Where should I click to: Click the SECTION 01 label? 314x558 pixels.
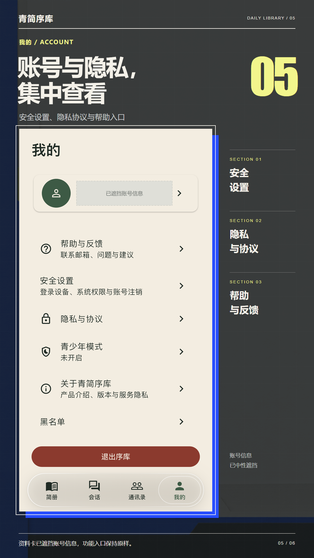(246, 159)
